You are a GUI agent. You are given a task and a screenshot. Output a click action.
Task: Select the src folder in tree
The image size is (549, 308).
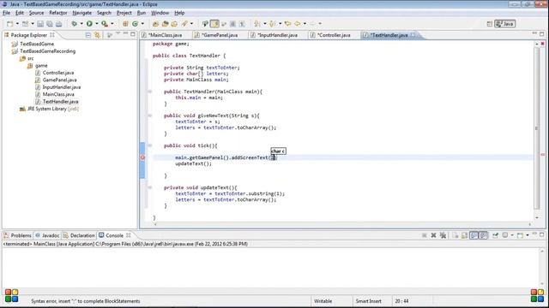pos(31,59)
